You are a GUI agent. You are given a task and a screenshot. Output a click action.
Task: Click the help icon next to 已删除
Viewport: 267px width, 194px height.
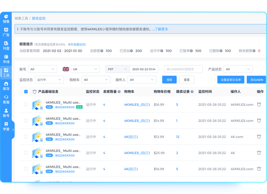(221, 51)
